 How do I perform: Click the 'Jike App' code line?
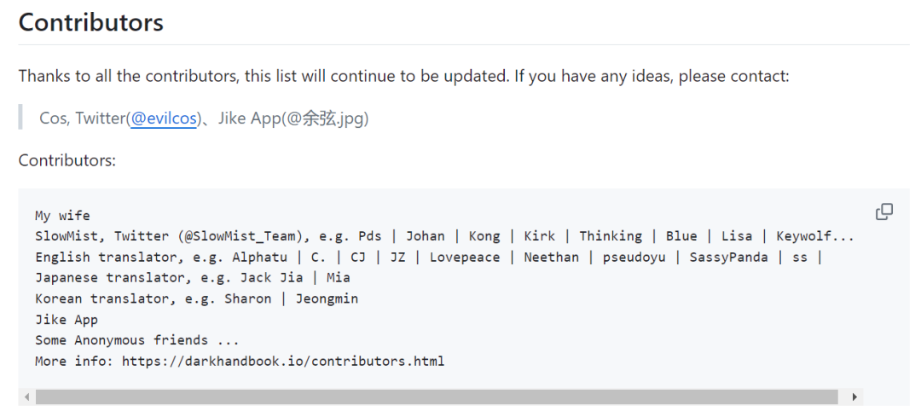click(67, 320)
